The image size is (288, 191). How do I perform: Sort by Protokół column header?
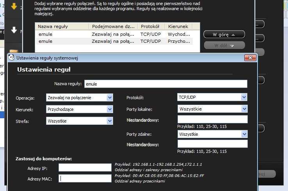point(151,26)
